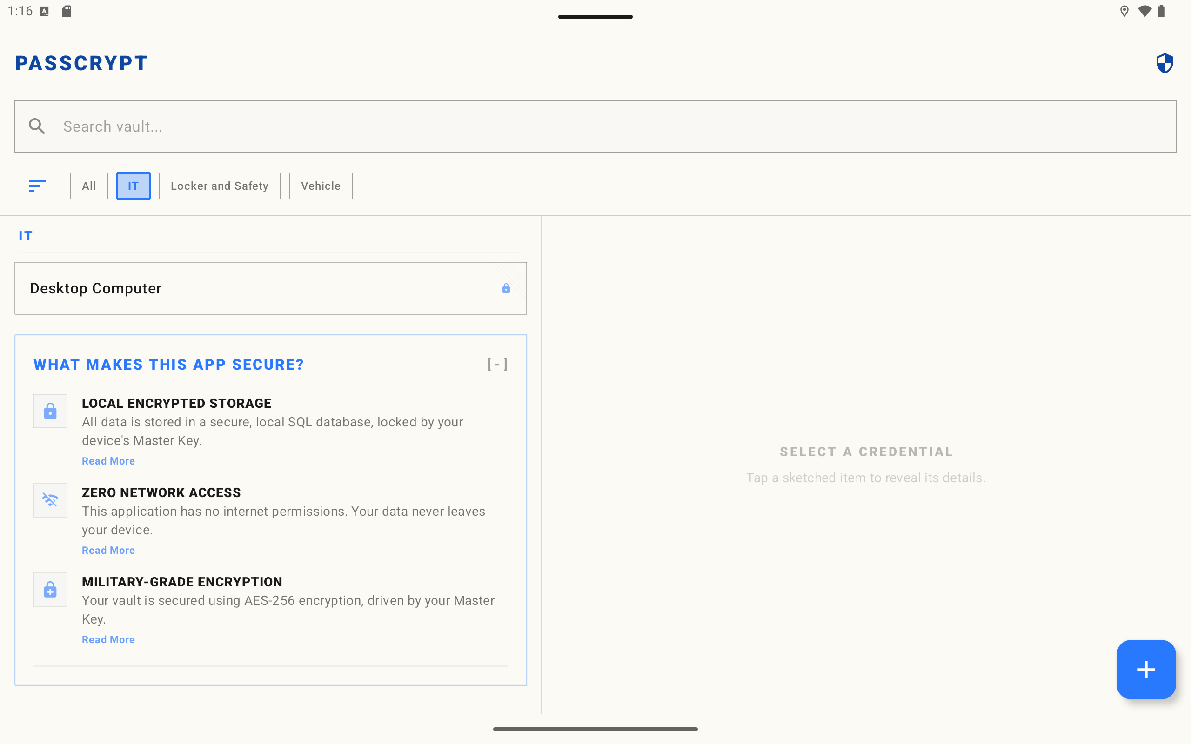
Task: Collapse the What Makes This App Secure panel
Action: (497, 365)
